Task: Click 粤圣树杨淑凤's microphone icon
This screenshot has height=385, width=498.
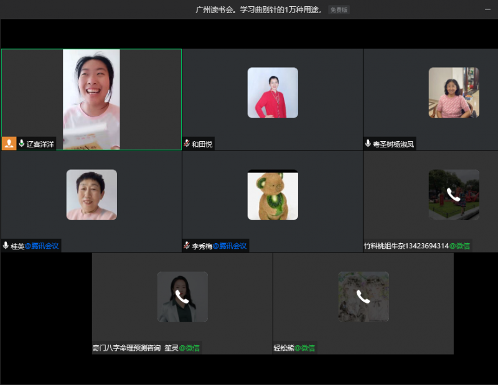Action: [368, 144]
